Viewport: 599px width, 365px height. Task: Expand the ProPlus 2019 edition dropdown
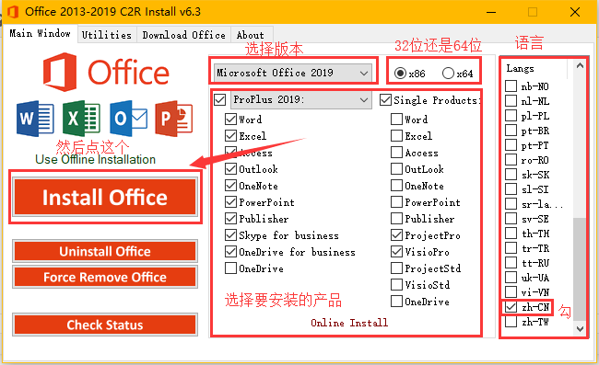click(301, 100)
